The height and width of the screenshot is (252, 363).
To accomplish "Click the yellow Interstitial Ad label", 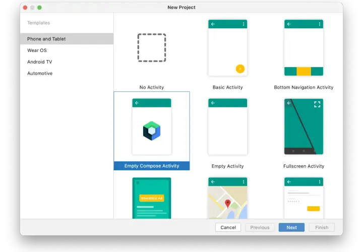I will (152, 198).
